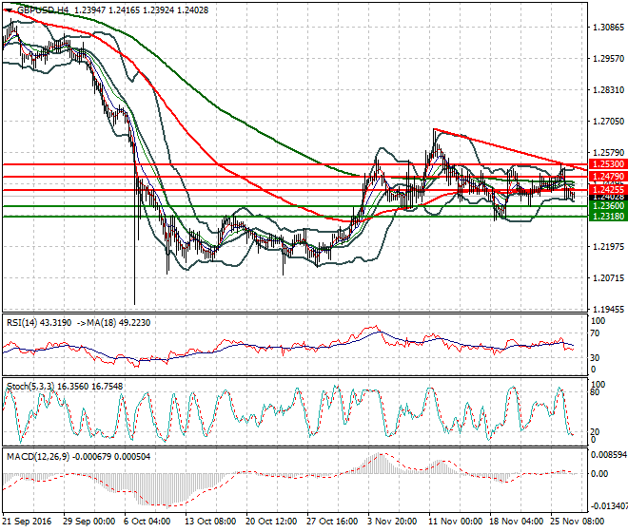Screen dimensions: 628x532
Task: Click the MACD 0.00 zero level label
Action: point(599,474)
